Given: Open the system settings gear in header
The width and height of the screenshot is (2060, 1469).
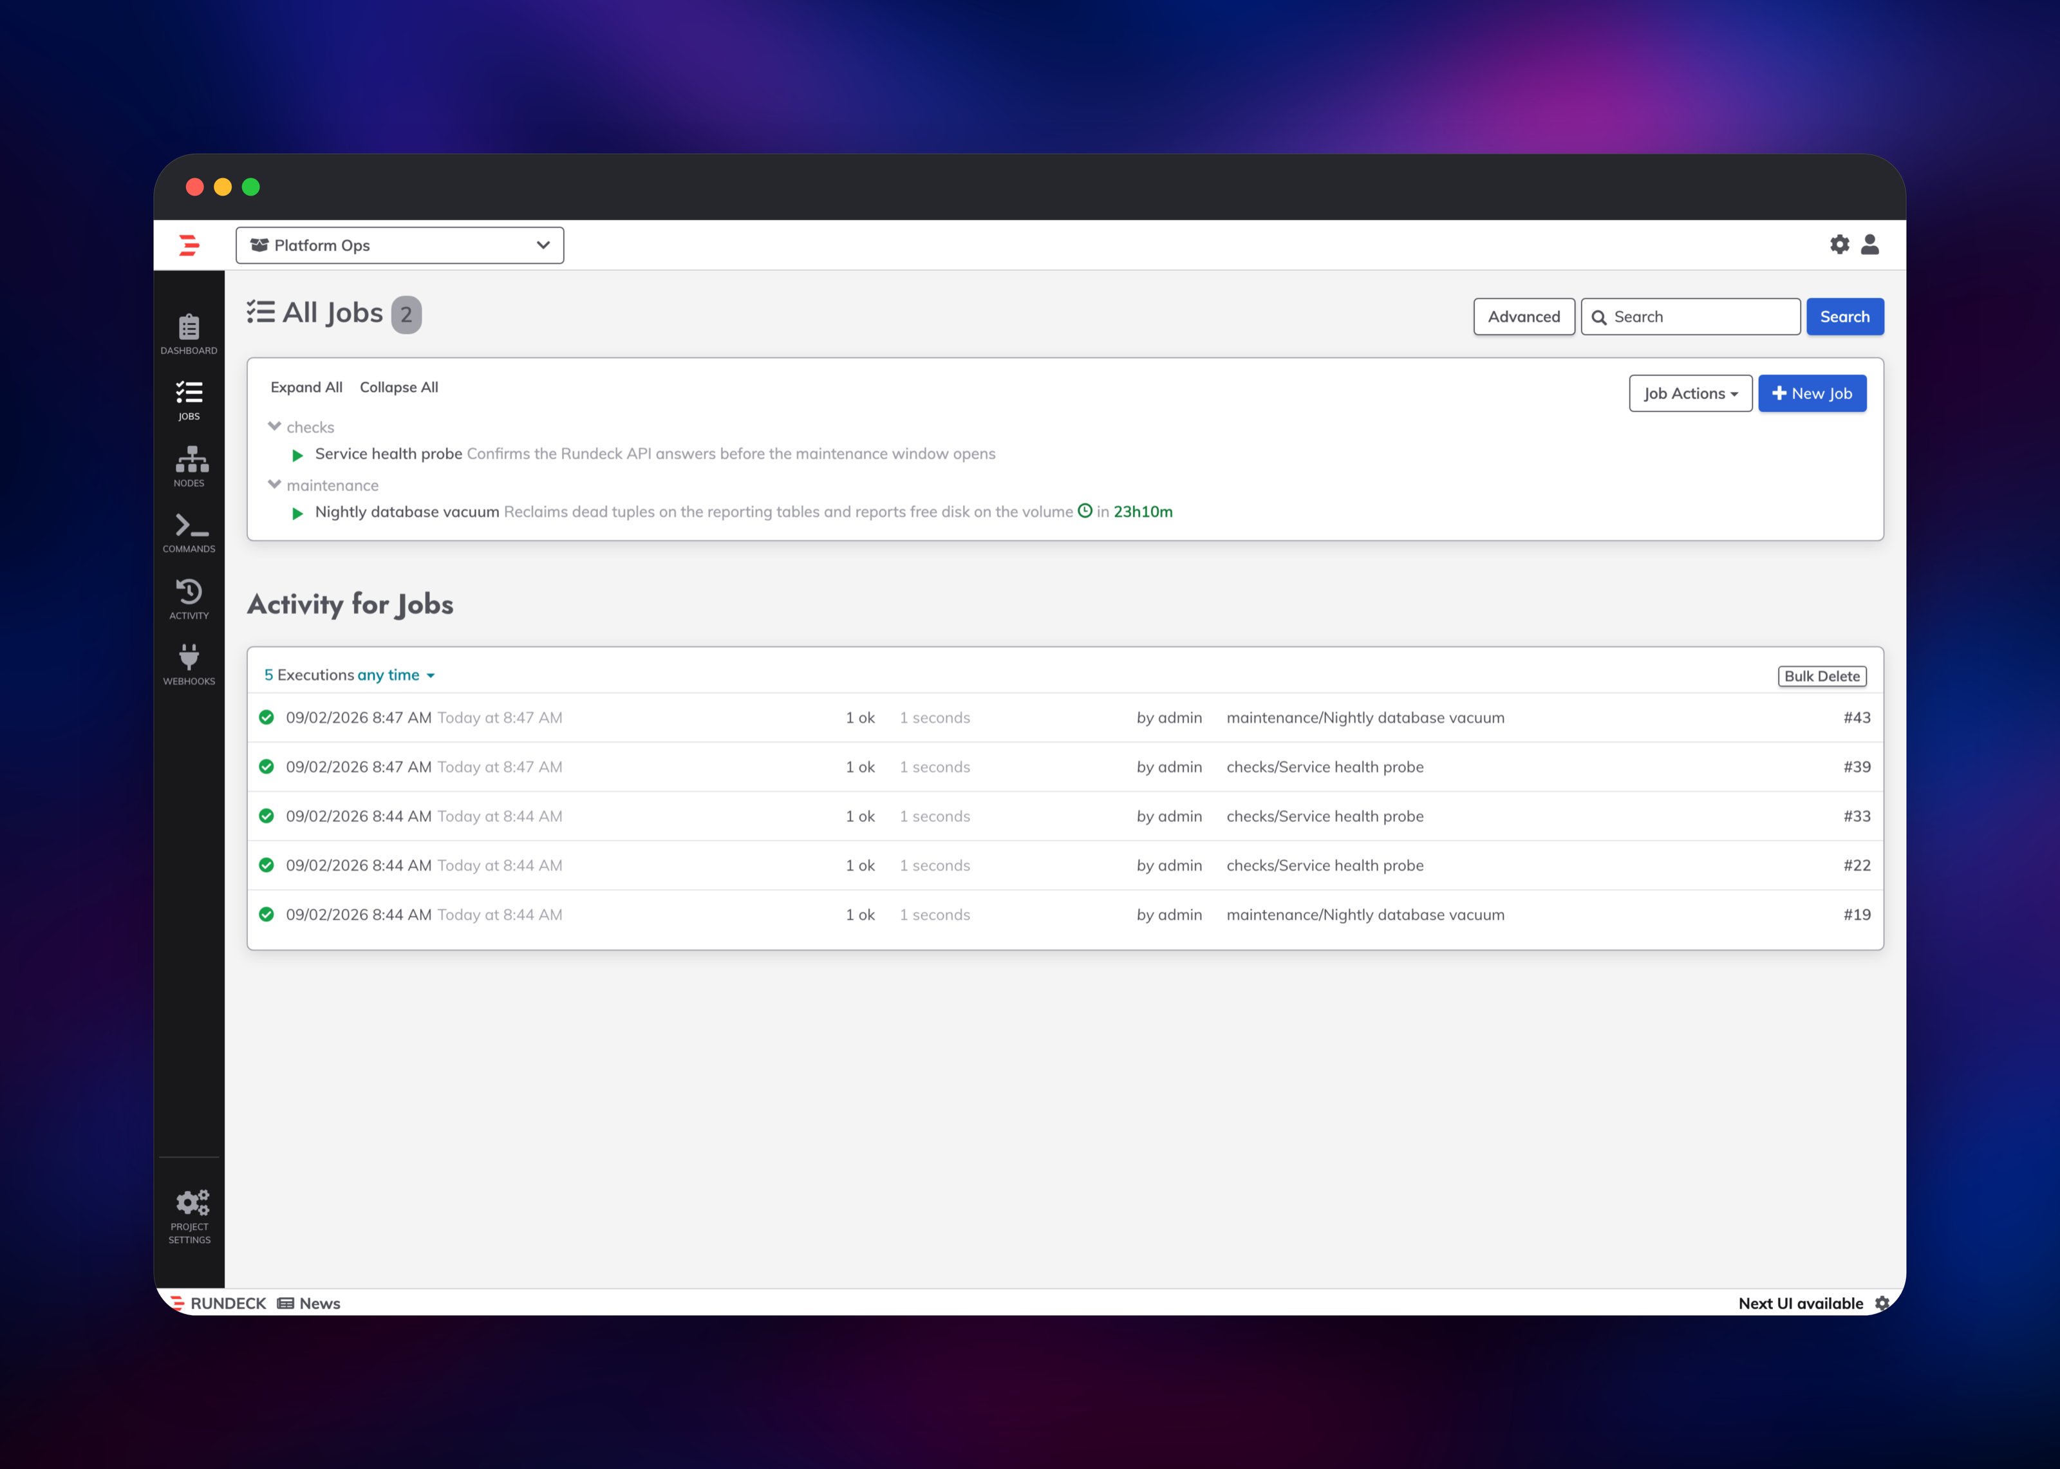Looking at the screenshot, I should tap(1839, 244).
